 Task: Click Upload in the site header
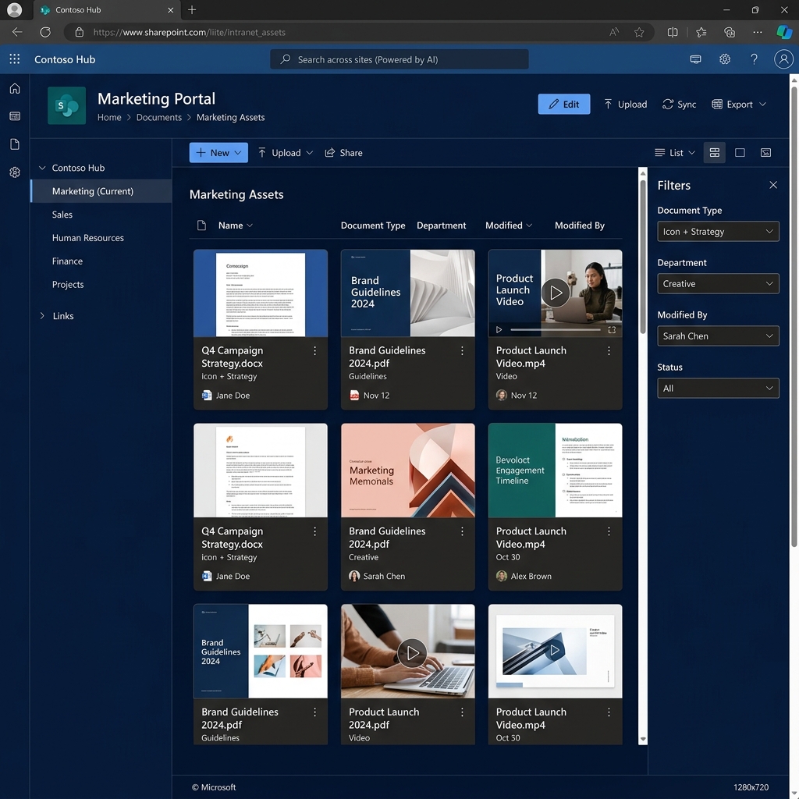[x=625, y=104]
